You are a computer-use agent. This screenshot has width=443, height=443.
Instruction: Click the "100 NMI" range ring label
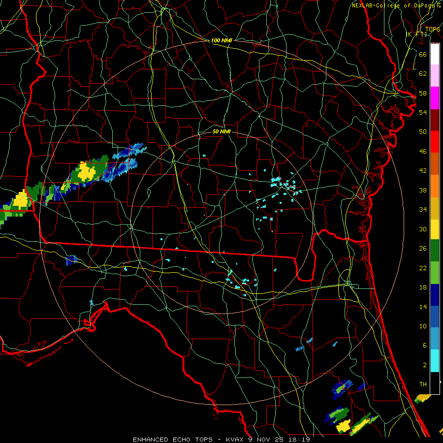(x=221, y=40)
